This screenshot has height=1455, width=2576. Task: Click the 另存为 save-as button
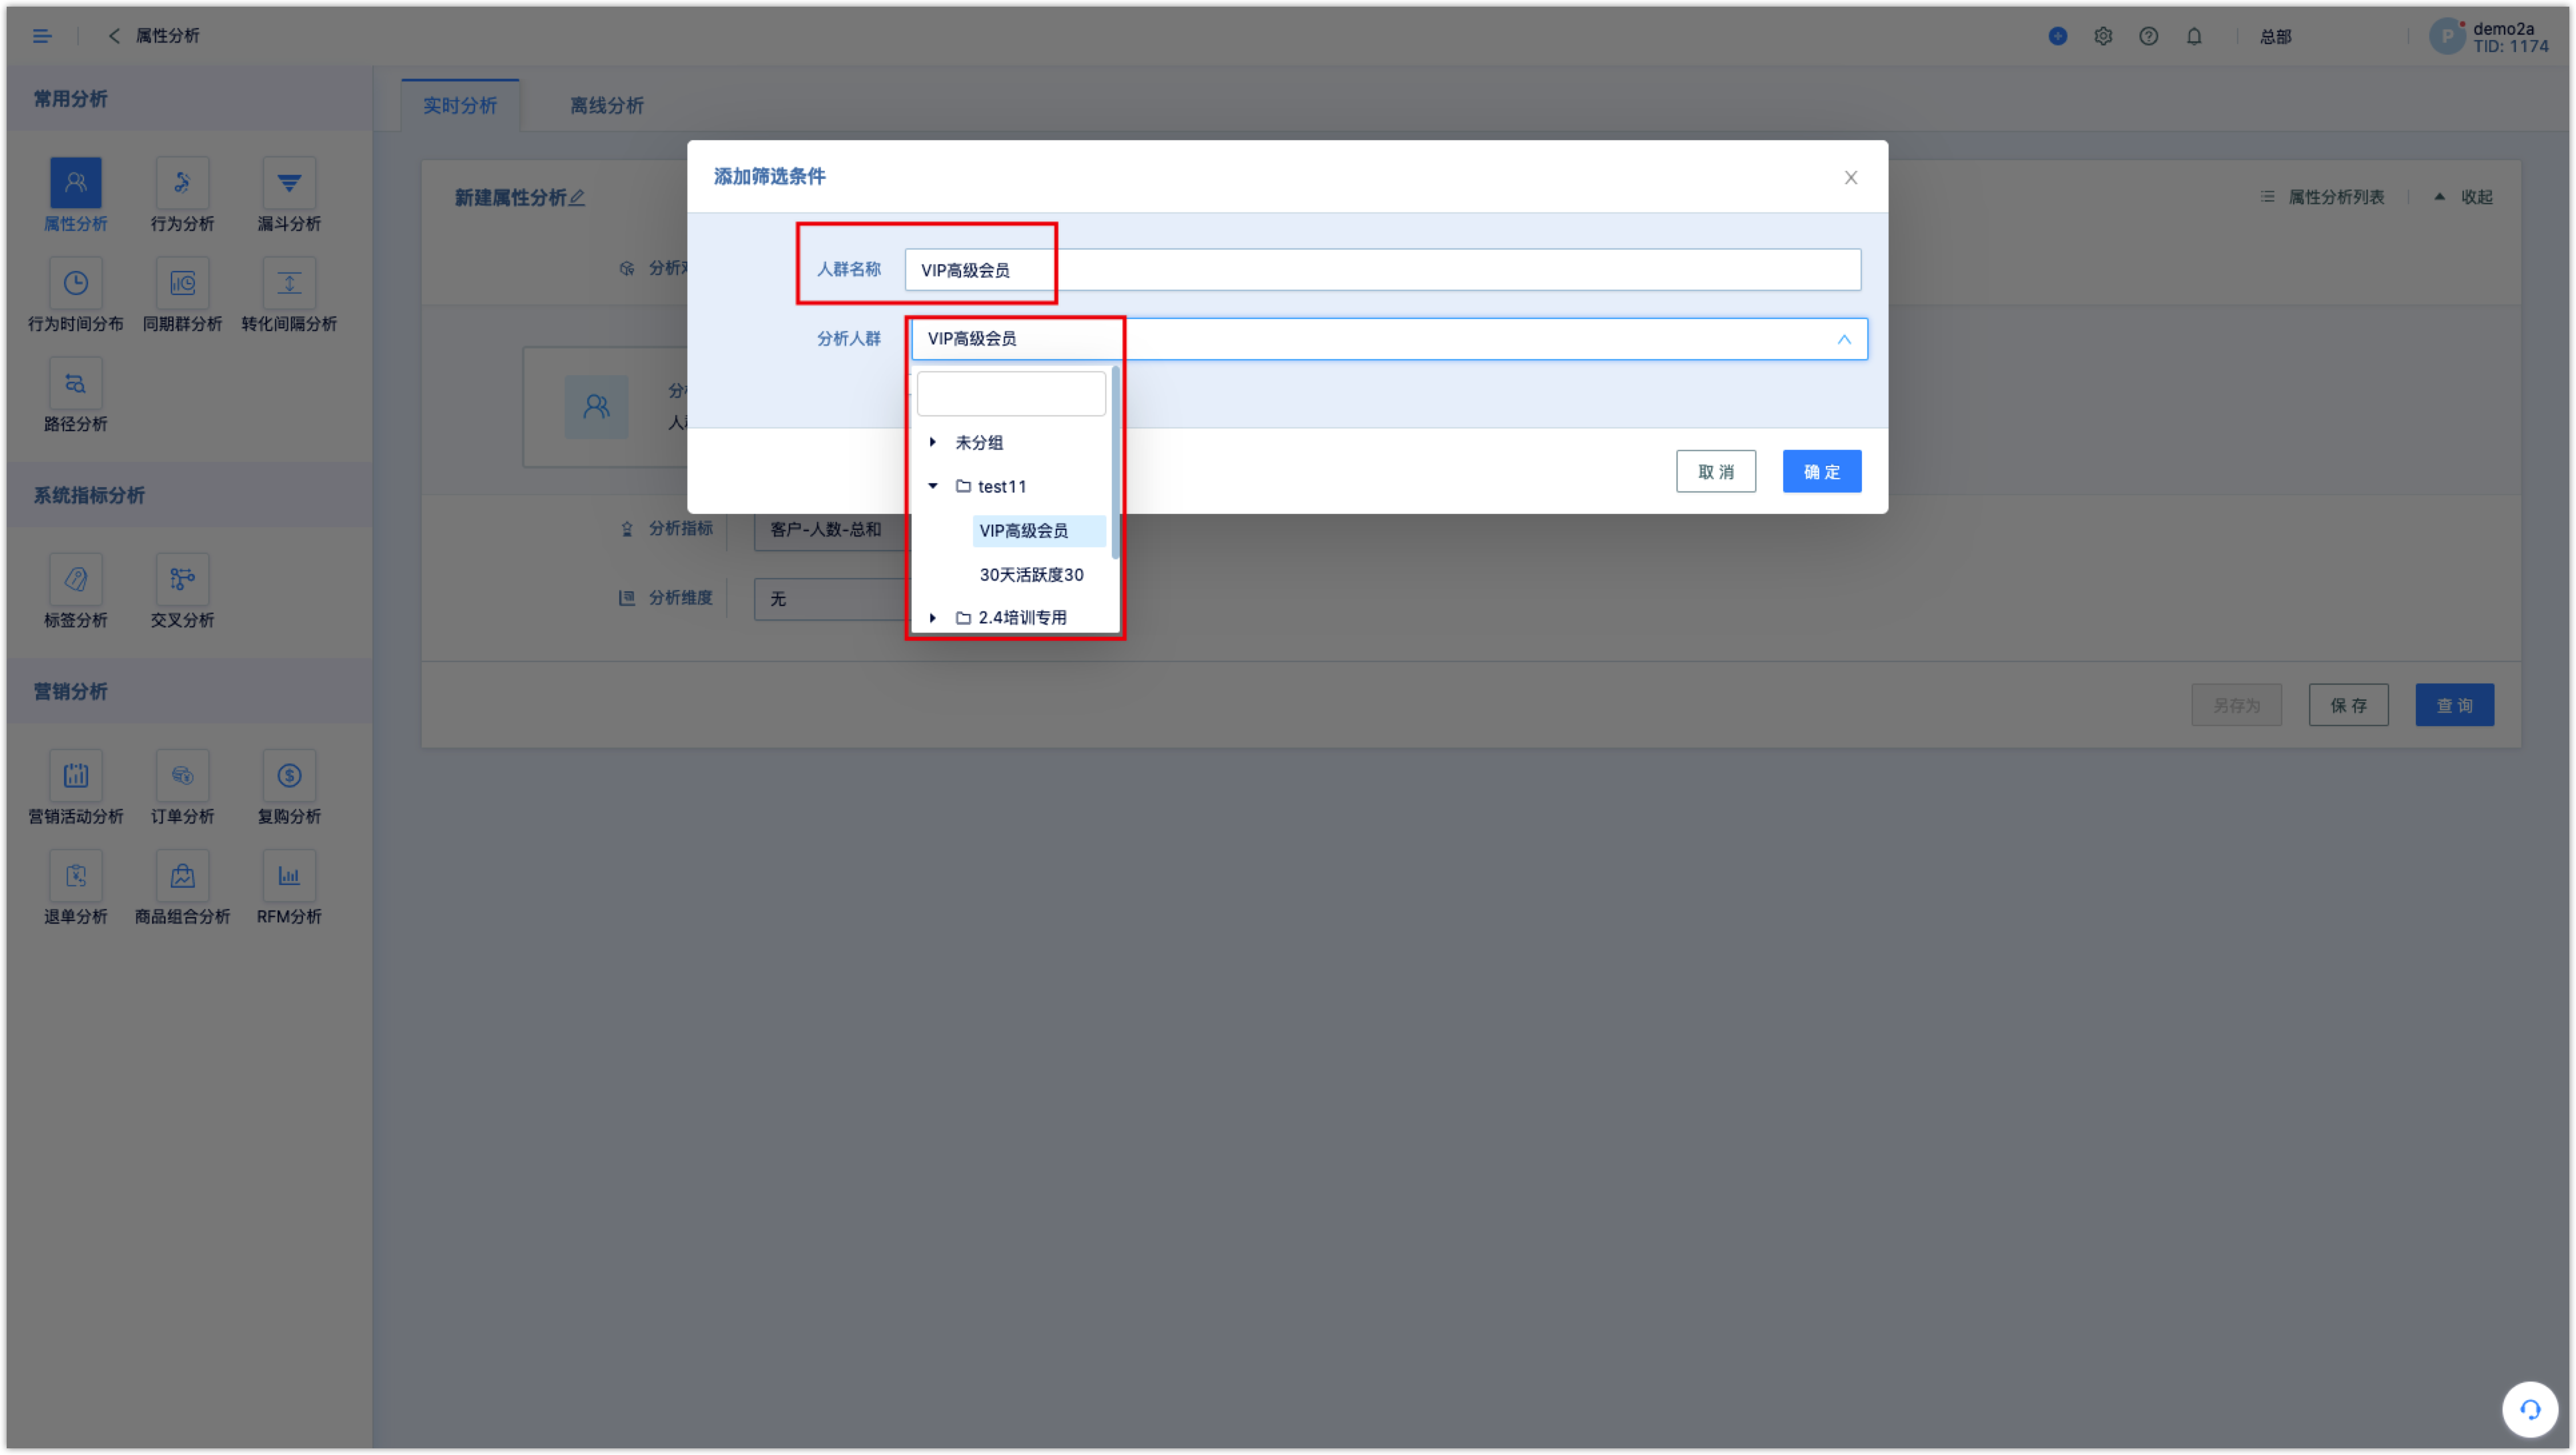(2236, 705)
